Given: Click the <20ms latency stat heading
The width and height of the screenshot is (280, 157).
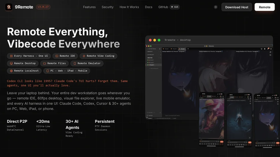Looking at the screenshot, I should (43, 122).
